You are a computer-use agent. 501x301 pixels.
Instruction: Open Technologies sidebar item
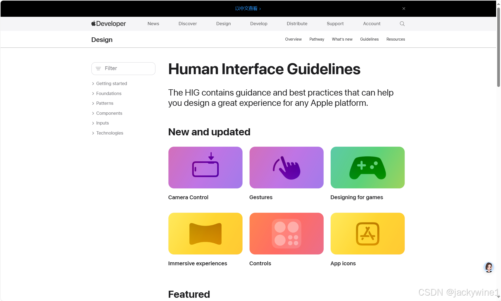pos(110,133)
